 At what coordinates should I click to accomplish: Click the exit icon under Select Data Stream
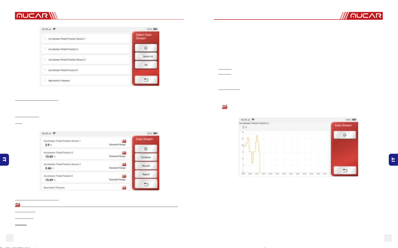pyautogui.click(x=146, y=48)
